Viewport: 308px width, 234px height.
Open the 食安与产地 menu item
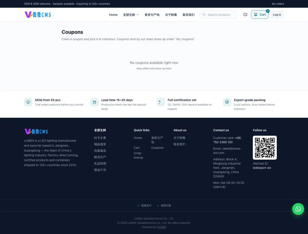(152, 15)
